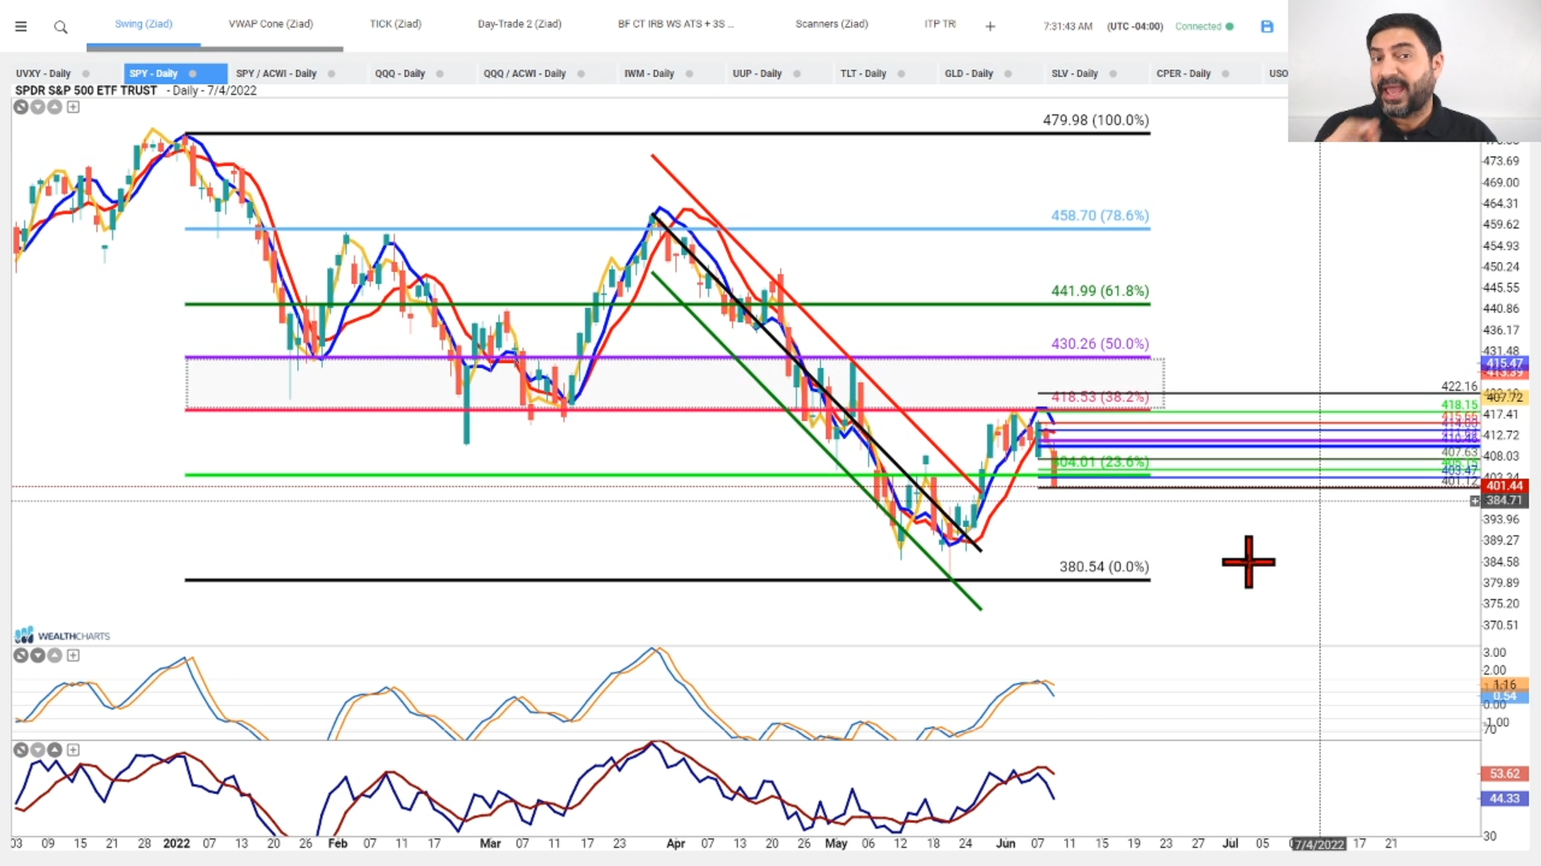Click the search magnifier icon

click(60, 27)
